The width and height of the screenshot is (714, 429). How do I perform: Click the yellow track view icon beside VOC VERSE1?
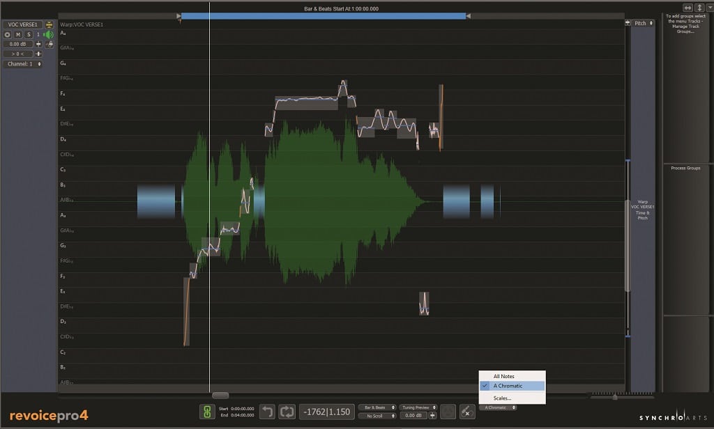click(x=50, y=24)
